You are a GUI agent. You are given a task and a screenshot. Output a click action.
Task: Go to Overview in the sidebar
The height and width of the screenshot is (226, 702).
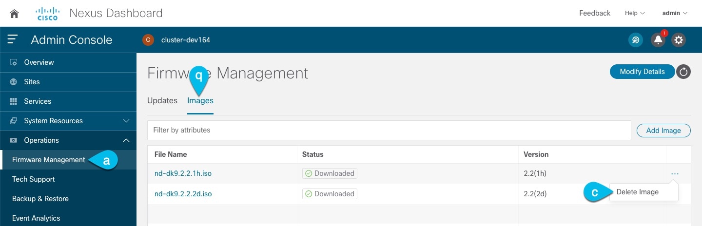point(39,62)
